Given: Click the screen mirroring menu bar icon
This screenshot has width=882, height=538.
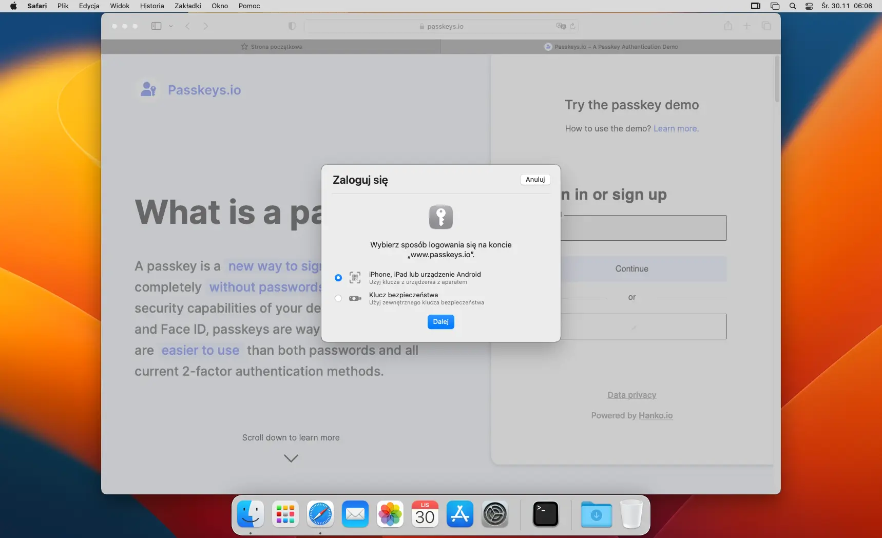Looking at the screenshot, I should pos(756,6).
